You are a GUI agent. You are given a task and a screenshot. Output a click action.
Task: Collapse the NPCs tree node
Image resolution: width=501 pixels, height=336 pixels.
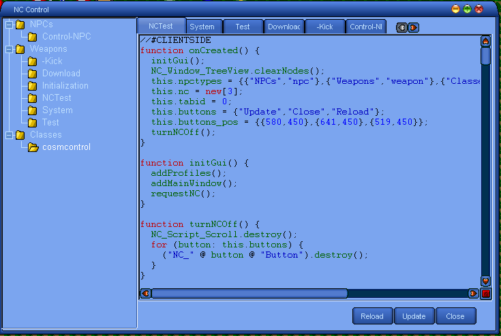[8, 25]
